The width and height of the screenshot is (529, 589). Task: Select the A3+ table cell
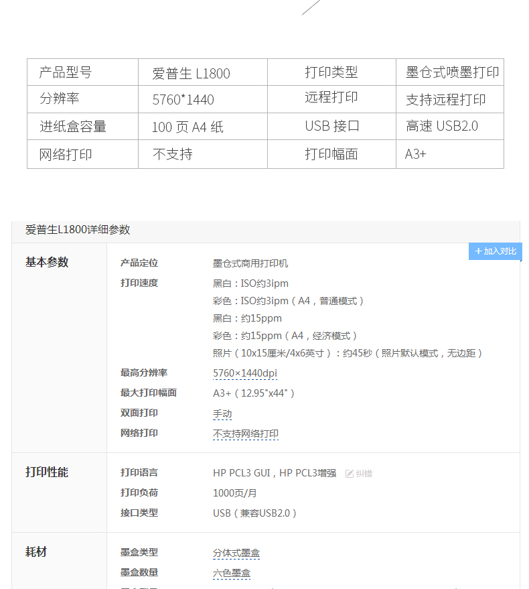[450, 154]
